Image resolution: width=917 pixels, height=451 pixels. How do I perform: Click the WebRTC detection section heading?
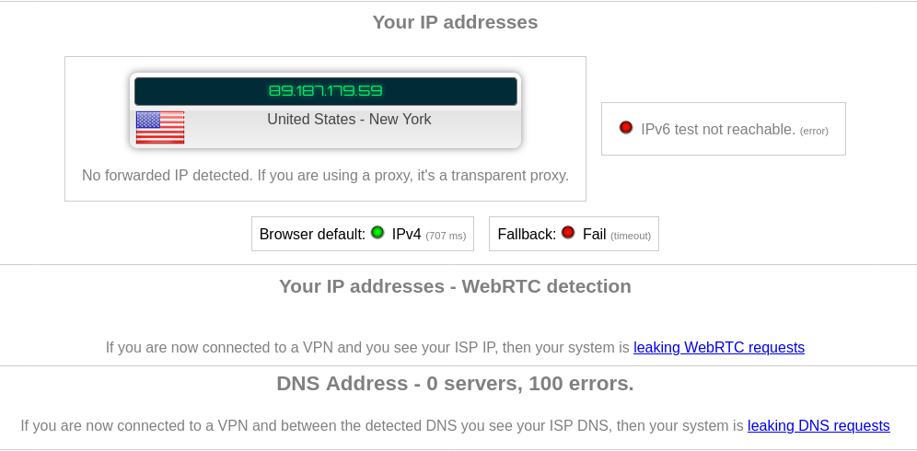click(455, 286)
